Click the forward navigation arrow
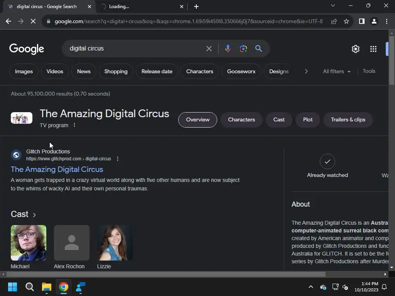Viewport: 395px width, 296px height. (21, 22)
